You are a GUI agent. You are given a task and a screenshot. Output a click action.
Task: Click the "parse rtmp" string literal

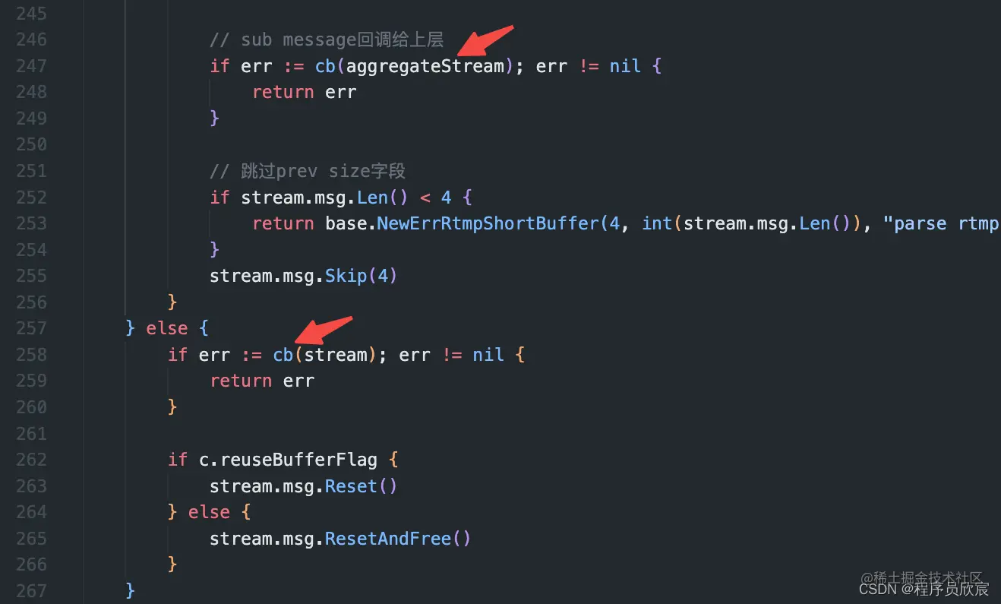946,224
